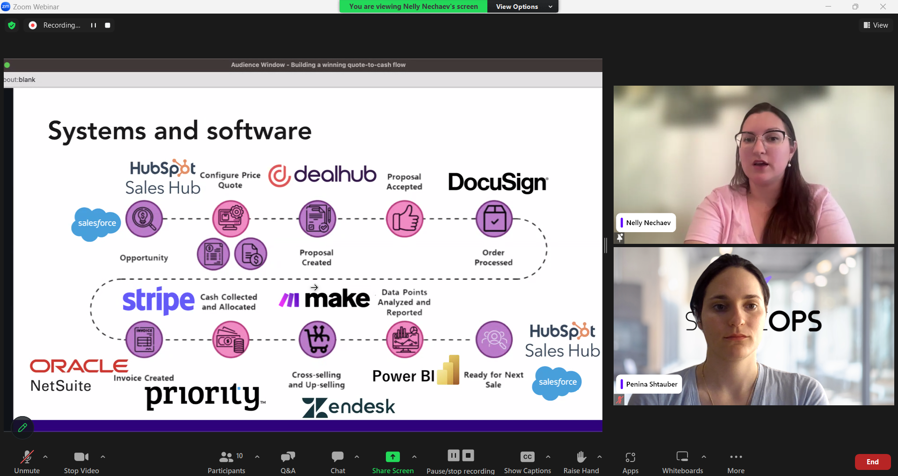Click muted mic icon on Penina's video
Viewport: 898px width, 476px height.
[x=620, y=400]
